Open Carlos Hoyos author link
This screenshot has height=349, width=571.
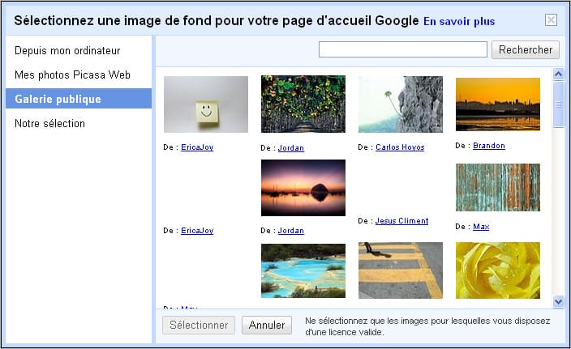point(400,147)
